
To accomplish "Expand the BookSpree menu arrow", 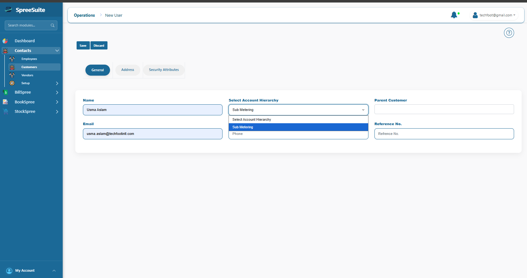I will coord(57,102).
